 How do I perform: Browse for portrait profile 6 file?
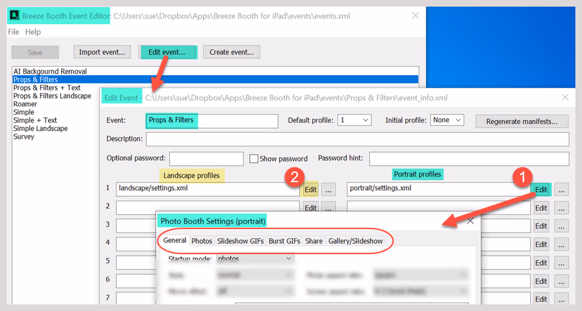click(x=561, y=281)
